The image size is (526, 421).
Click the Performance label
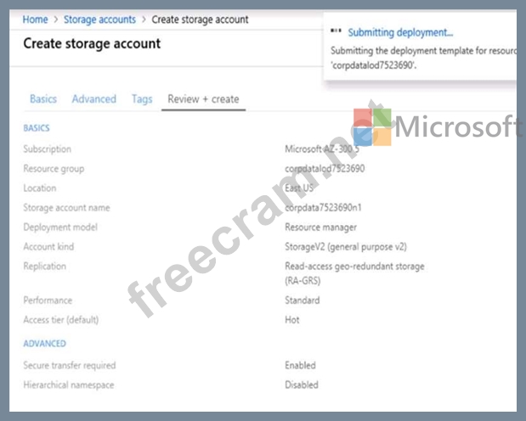[x=48, y=300]
